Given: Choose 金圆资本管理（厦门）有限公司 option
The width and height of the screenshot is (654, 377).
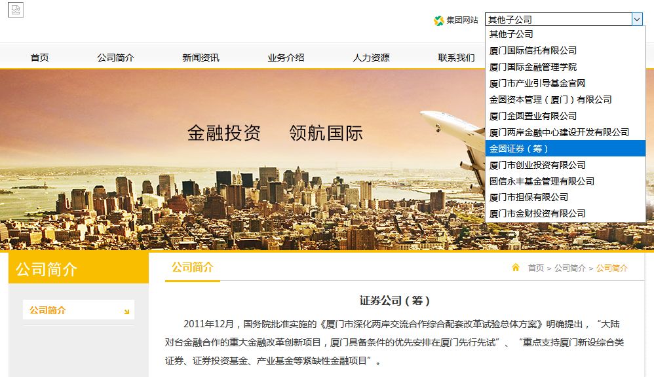Looking at the screenshot, I should (x=565, y=99).
